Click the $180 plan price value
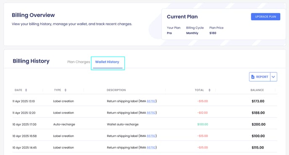Image resolution: width=289 pixels, height=155 pixels. point(213,33)
